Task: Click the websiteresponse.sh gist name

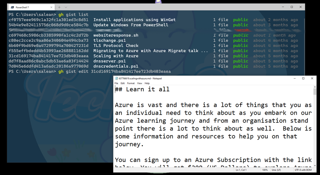Action: point(116,35)
